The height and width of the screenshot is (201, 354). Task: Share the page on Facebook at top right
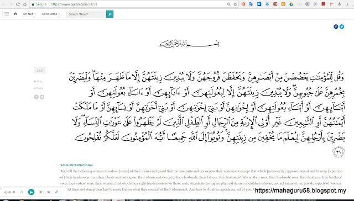(336, 27)
